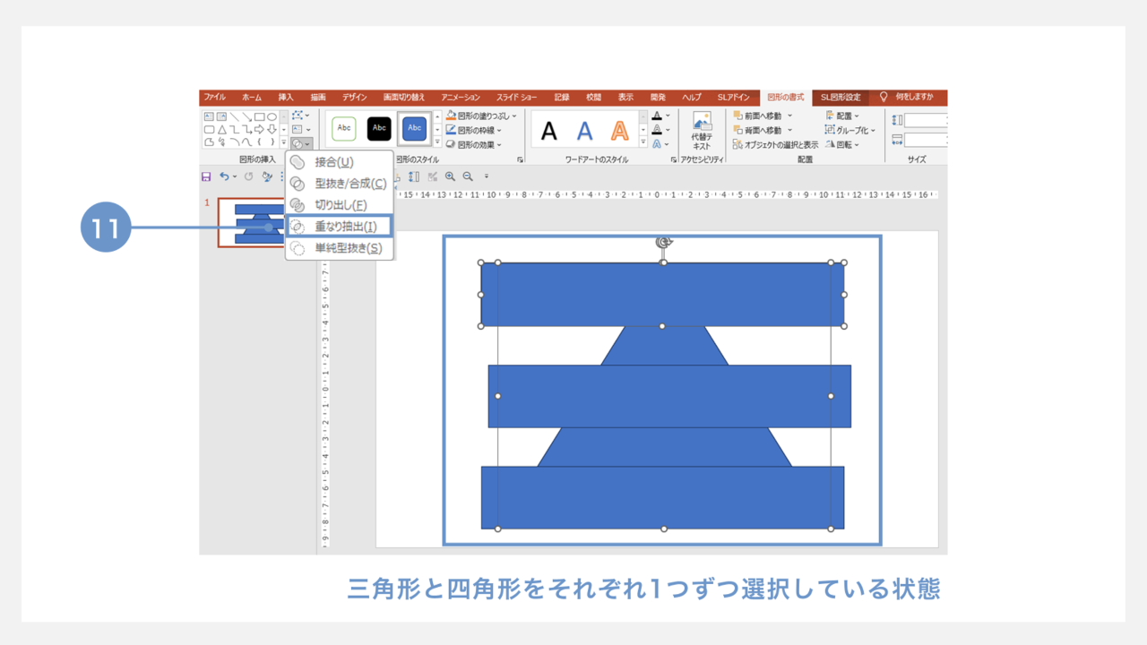Click the Zoom Out magnifier icon
1147x645 pixels.
click(467, 176)
